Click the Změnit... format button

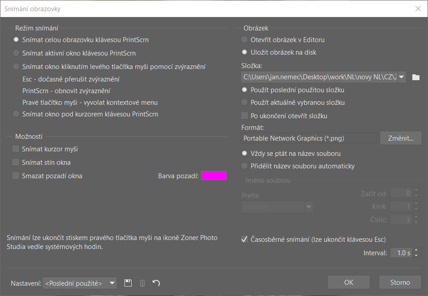(x=401, y=138)
